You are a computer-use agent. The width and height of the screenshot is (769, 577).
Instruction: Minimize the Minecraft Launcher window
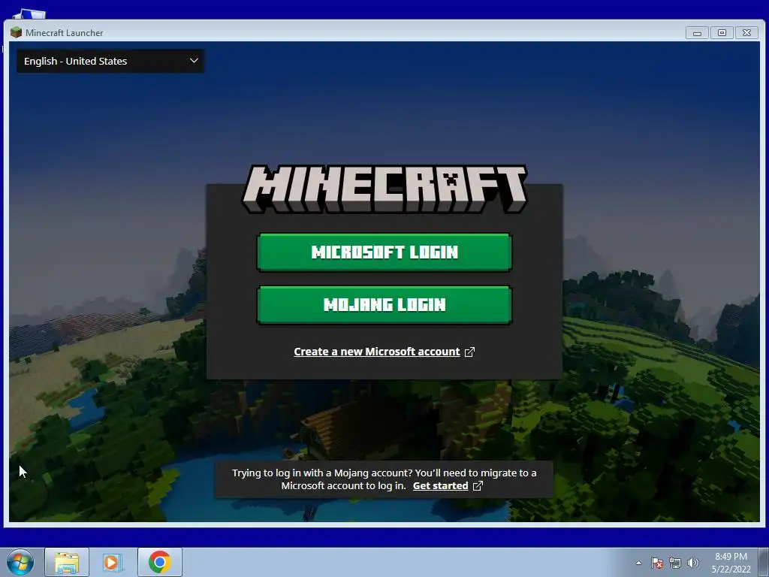697,33
